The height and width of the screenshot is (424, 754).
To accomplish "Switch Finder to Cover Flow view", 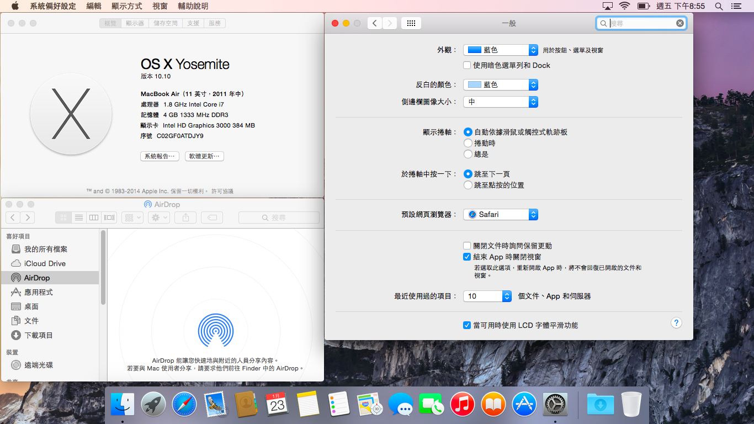I will coord(109,218).
